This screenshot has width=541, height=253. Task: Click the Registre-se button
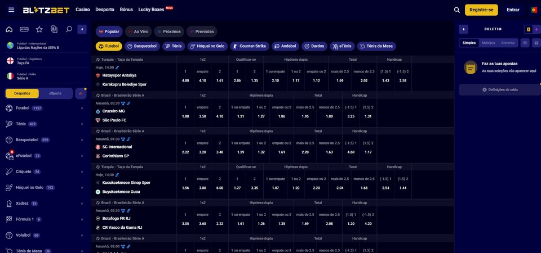481,10
